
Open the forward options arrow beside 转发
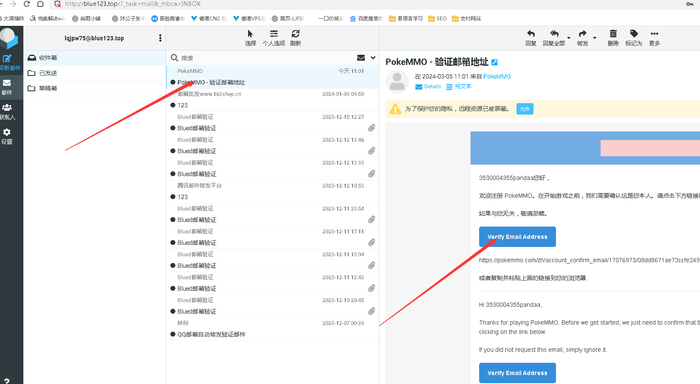tap(594, 38)
